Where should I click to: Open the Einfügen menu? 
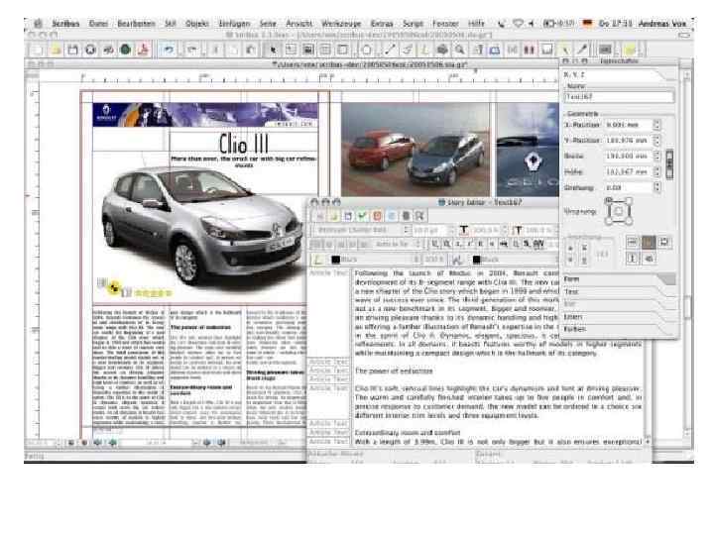point(234,23)
